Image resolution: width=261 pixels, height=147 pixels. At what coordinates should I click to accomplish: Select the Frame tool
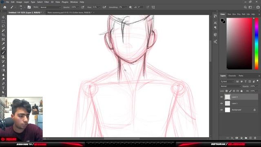coord(3,39)
